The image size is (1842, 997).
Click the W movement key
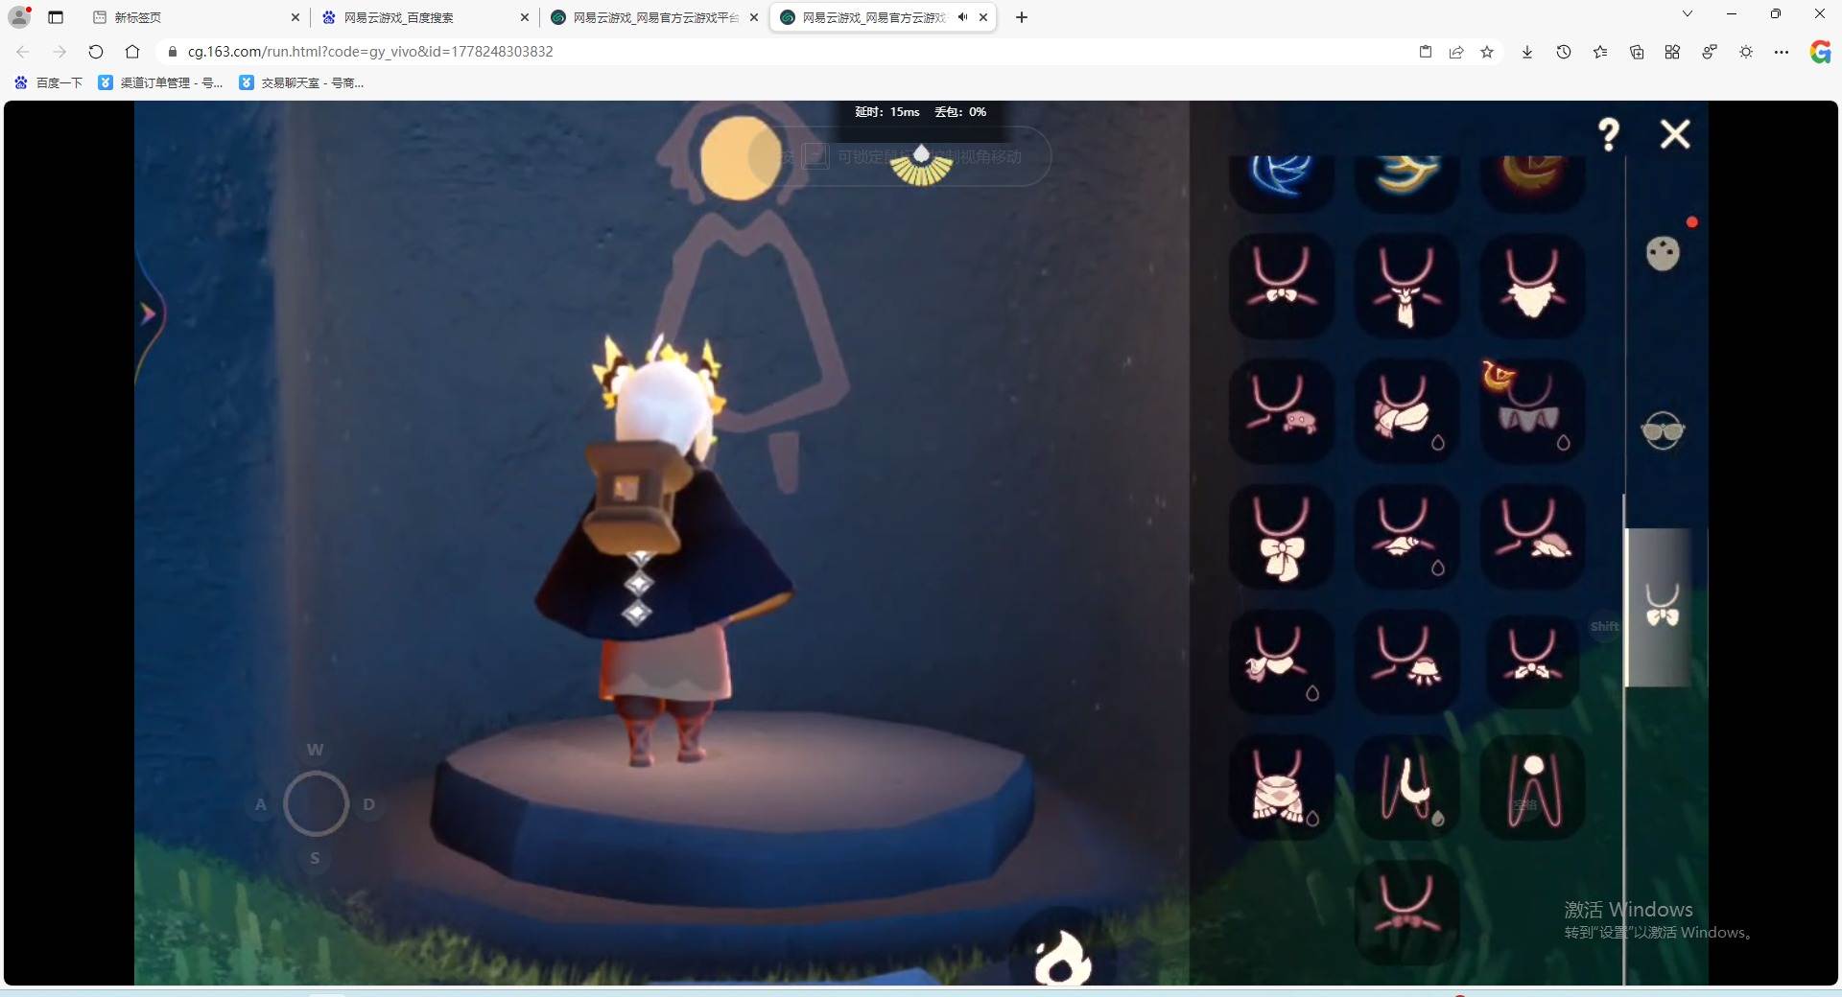pyautogui.click(x=315, y=750)
